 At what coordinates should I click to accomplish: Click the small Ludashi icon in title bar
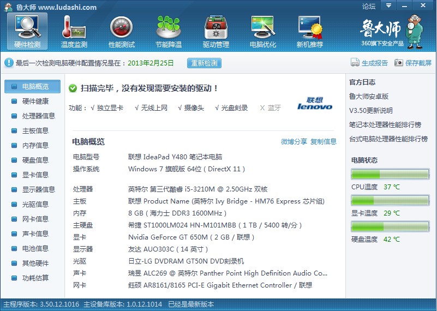point(8,7)
